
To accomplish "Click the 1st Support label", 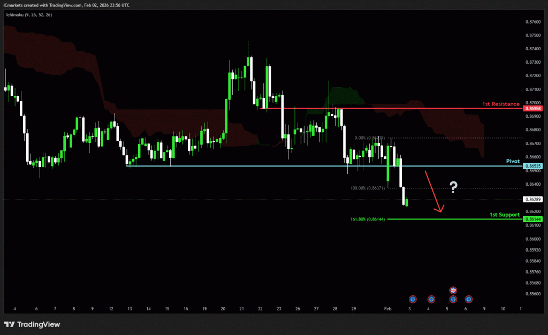I will pos(505,215).
